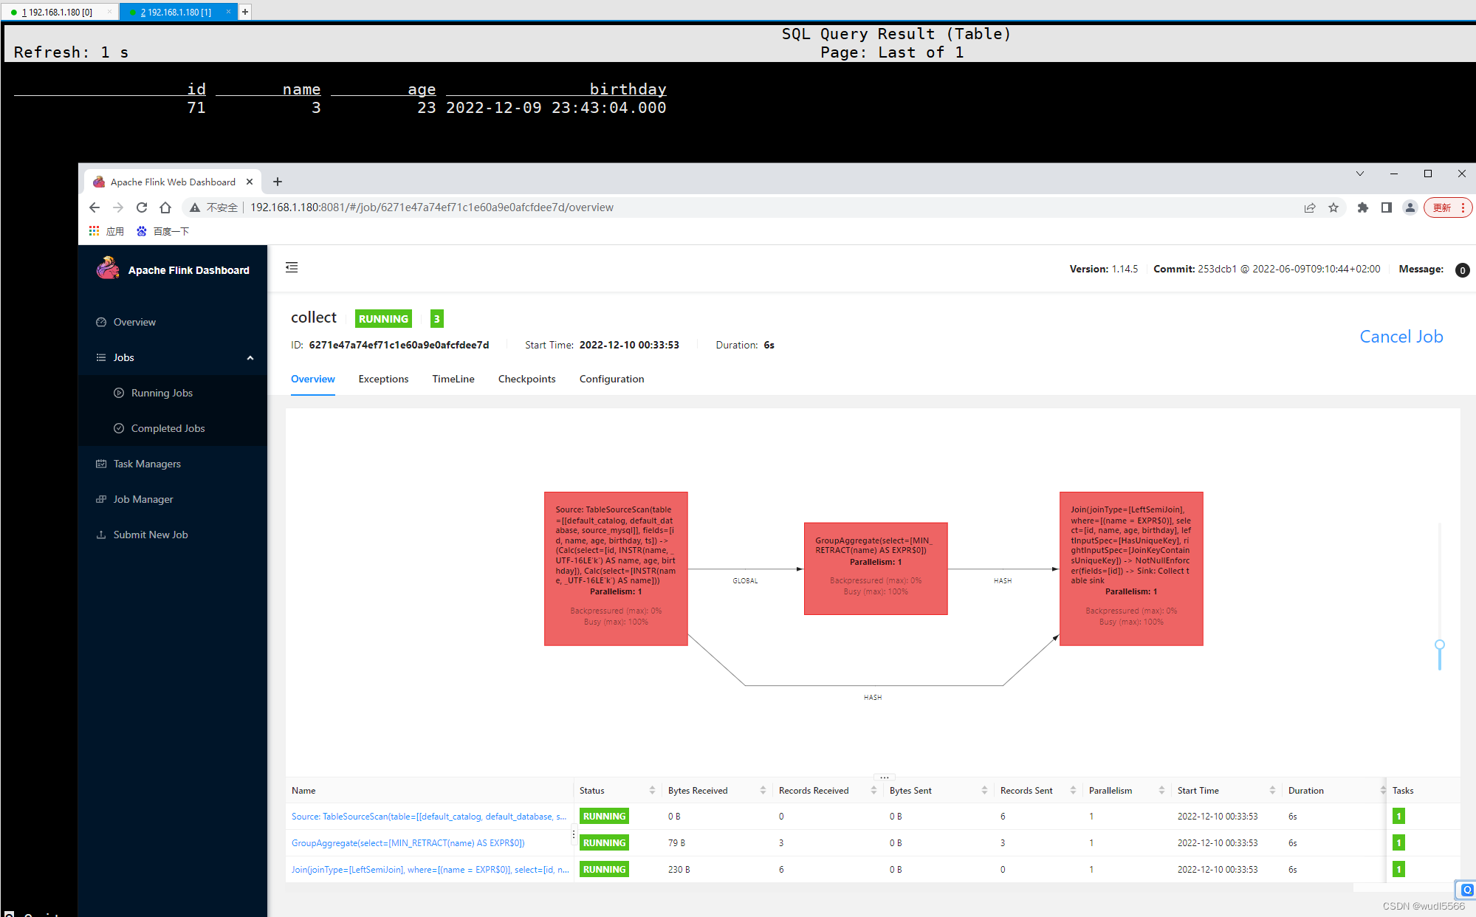Click the share page icon

point(1310,207)
